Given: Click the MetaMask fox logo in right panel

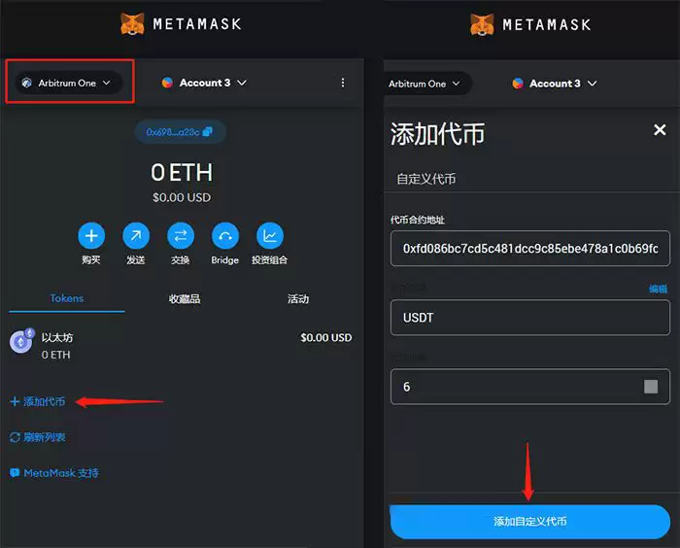Looking at the screenshot, I should (482, 24).
